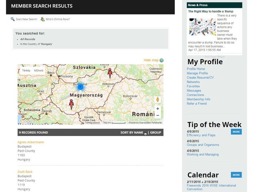Open Networks in My Profile
Image resolution: width=256 pixels, height=192 pixels.
193,82
